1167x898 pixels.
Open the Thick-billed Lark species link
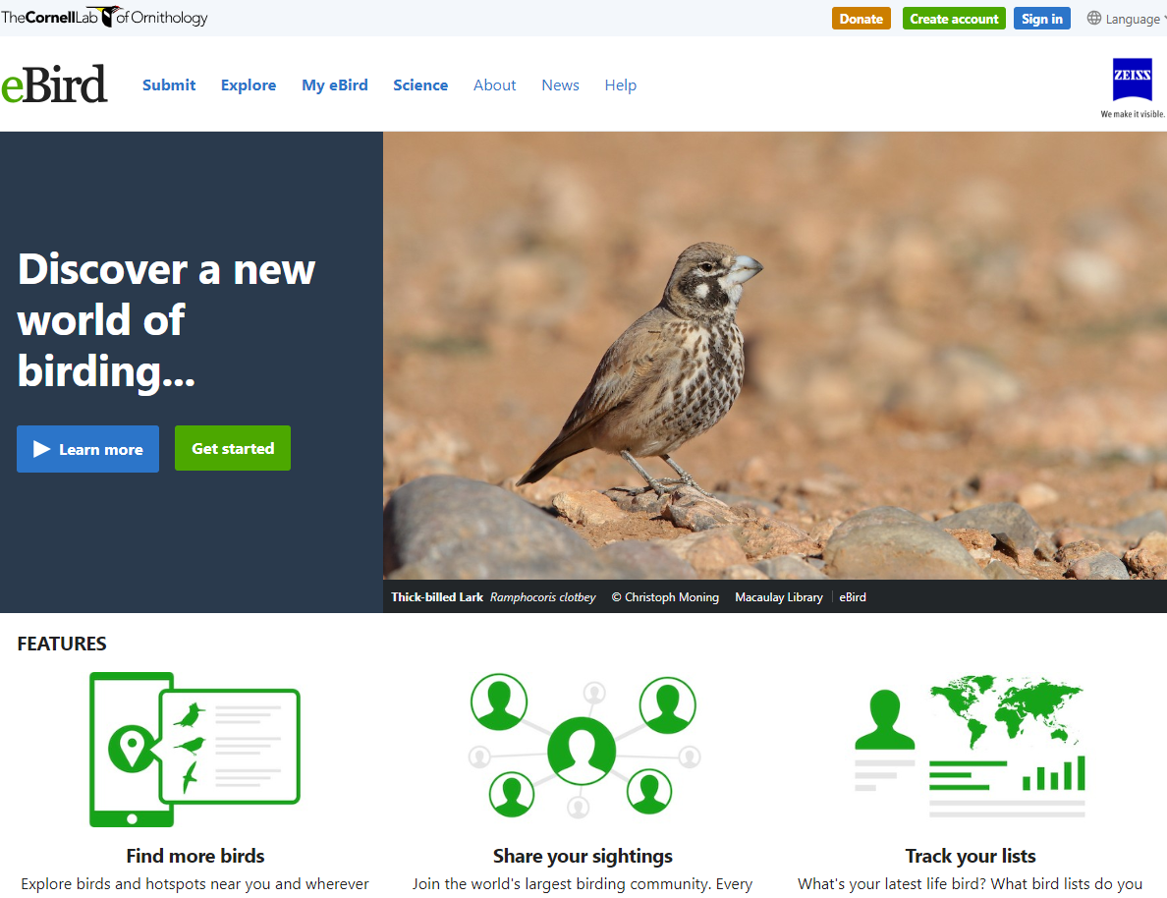pyautogui.click(x=437, y=597)
